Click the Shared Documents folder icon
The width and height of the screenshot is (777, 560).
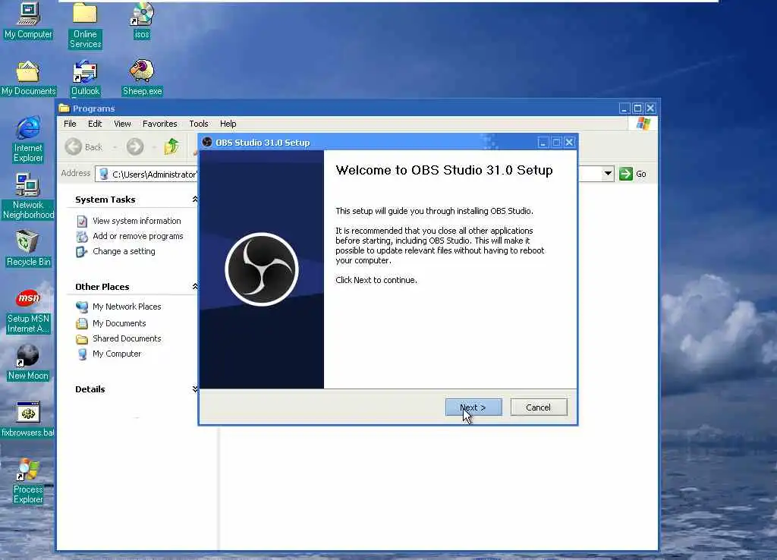coord(82,339)
